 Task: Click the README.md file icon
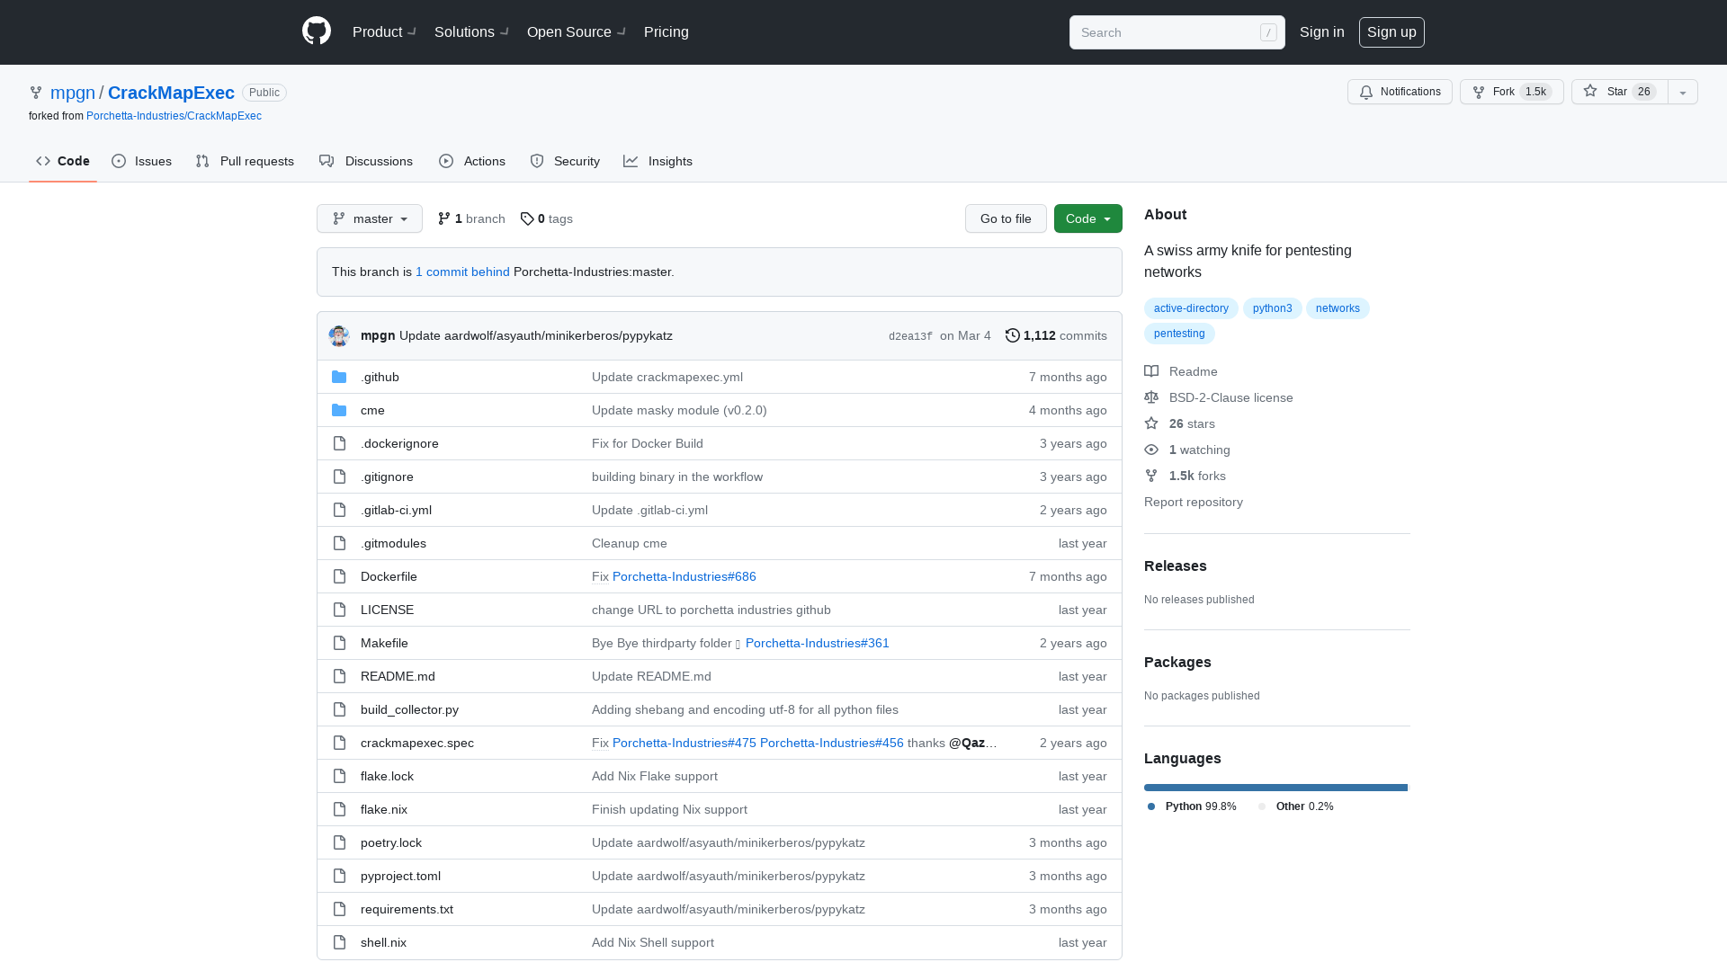[339, 676]
